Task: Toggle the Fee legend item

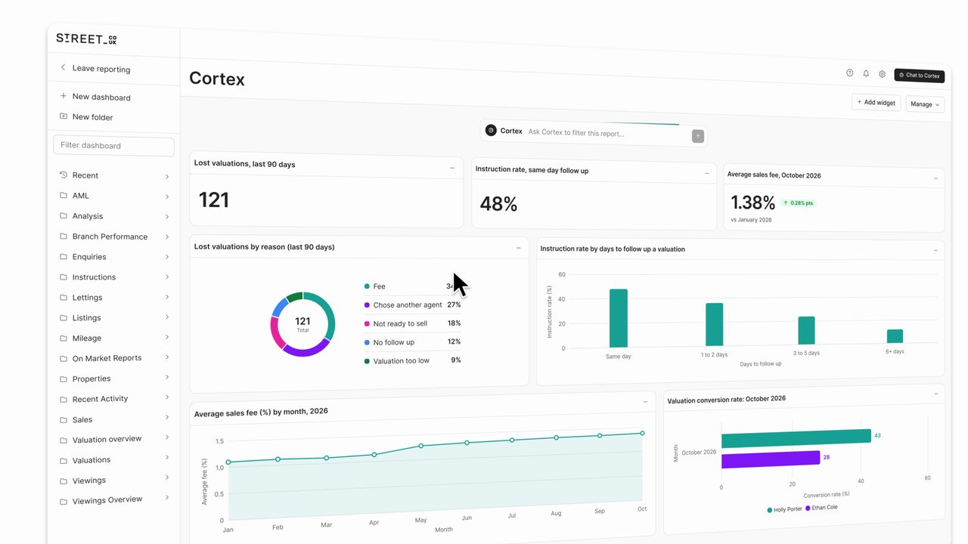Action: click(x=412, y=286)
